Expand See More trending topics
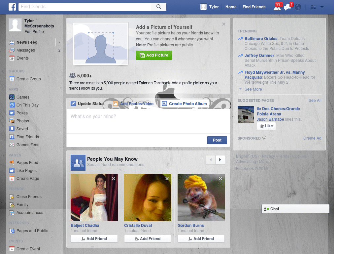The width and height of the screenshot is (338, 254). 253,89
